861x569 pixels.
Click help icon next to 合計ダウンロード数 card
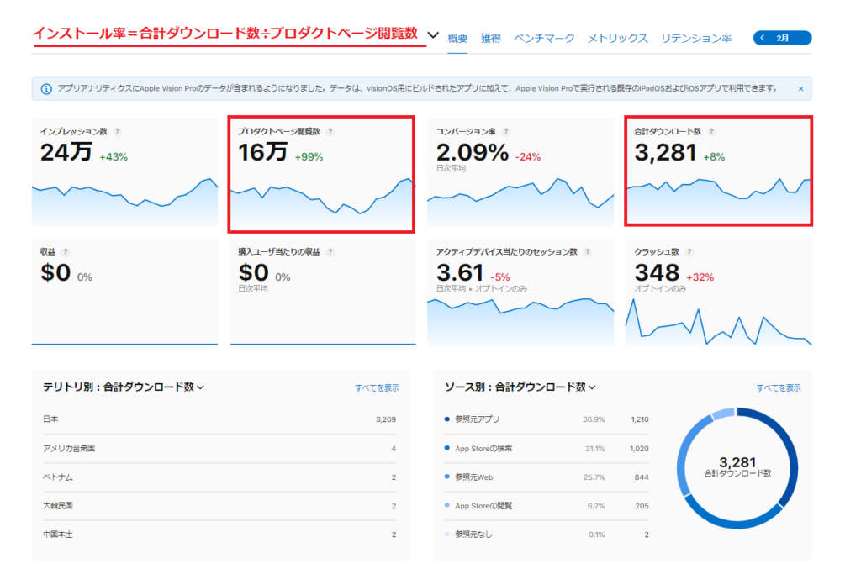pos(711,132)
